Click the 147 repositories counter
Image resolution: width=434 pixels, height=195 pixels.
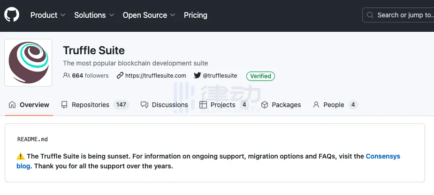(x=121, y=105)
